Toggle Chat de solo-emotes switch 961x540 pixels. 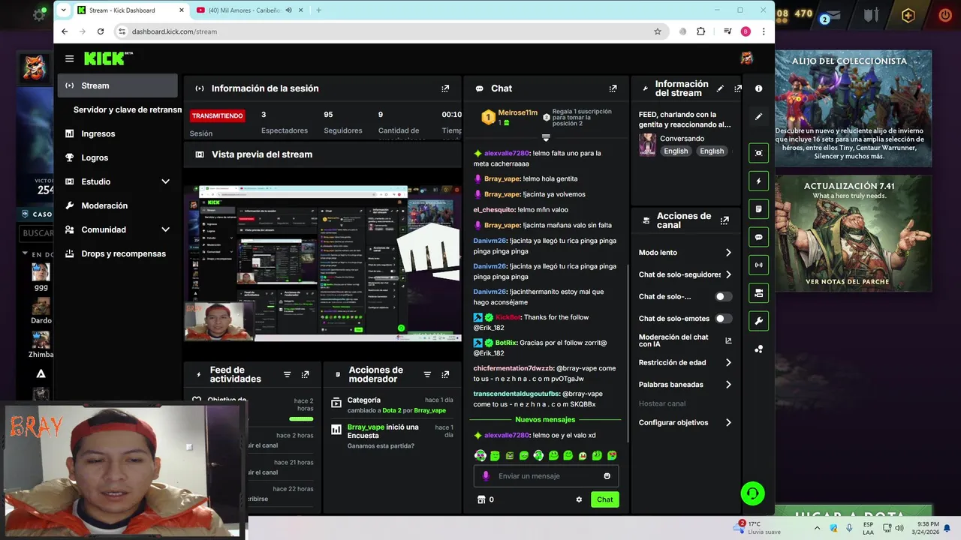click(x=723, y=319)
